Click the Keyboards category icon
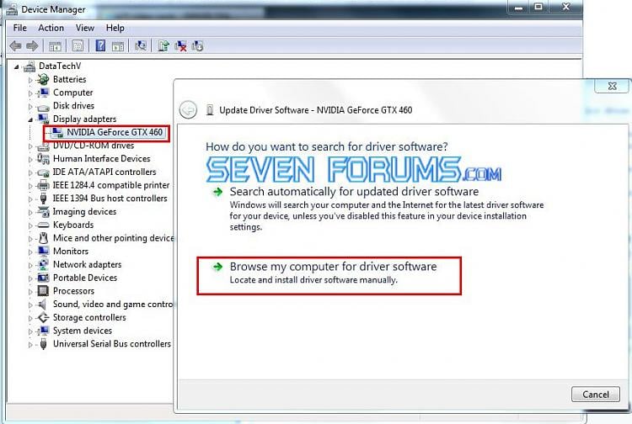 43,225
